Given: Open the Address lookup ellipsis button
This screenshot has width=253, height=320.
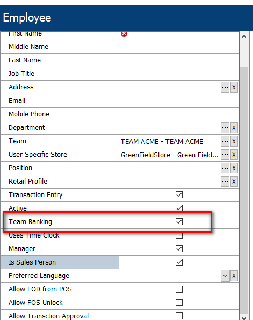Looking at the screenshot, I should (225, 87).
